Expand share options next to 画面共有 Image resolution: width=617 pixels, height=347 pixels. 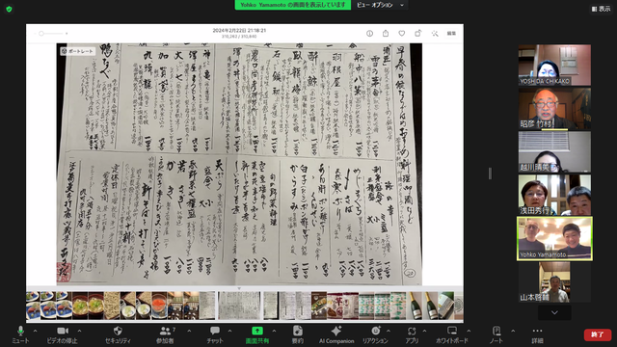[274, 331]
